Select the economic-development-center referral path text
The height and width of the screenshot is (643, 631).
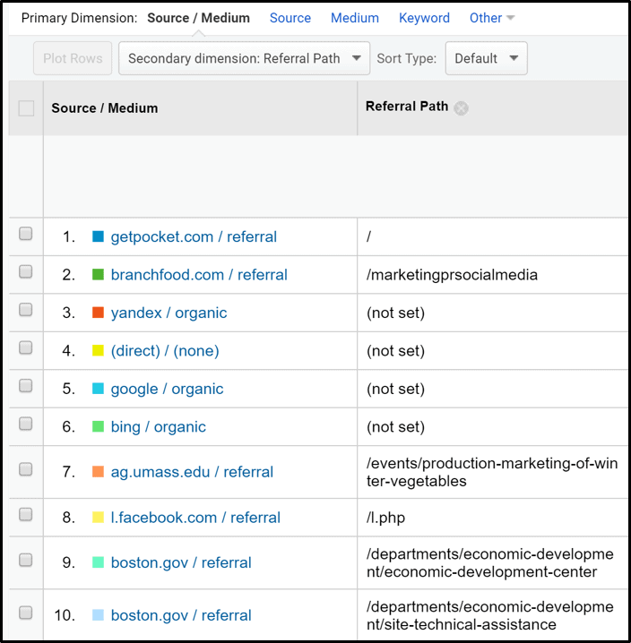[489, 562]
